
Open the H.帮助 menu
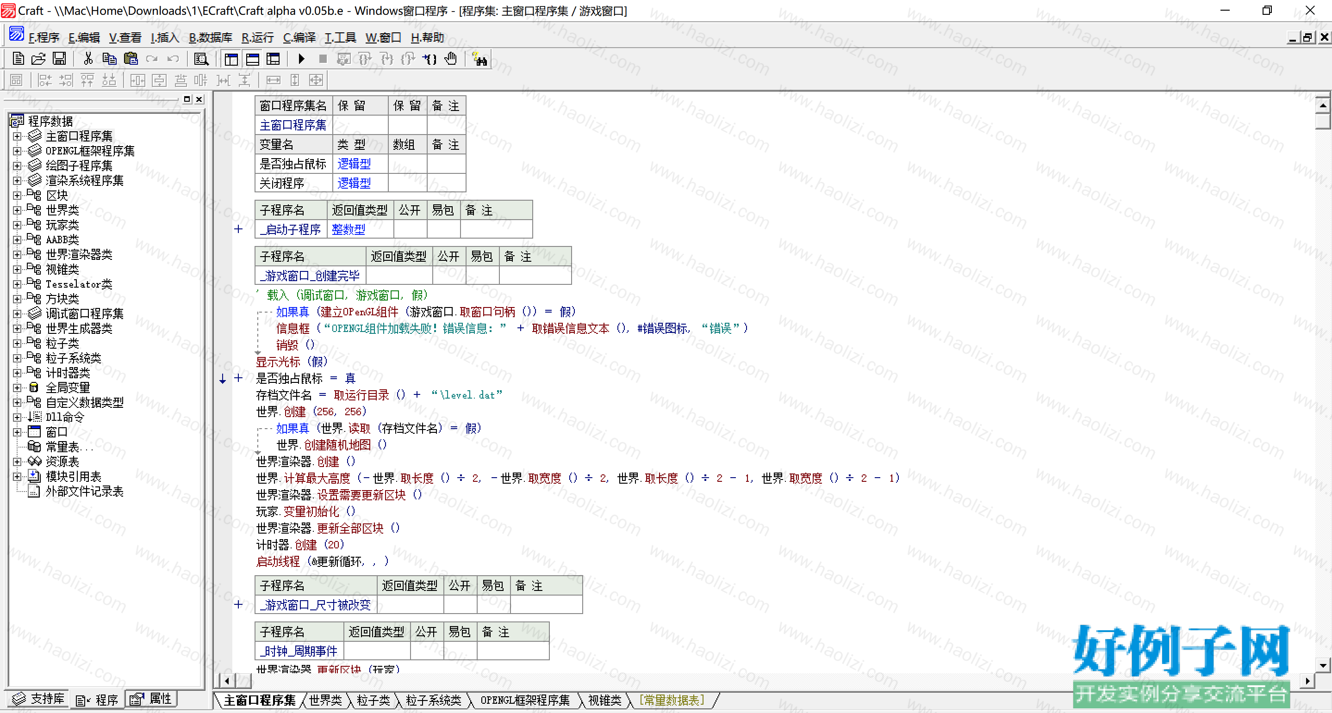(427, 38)
